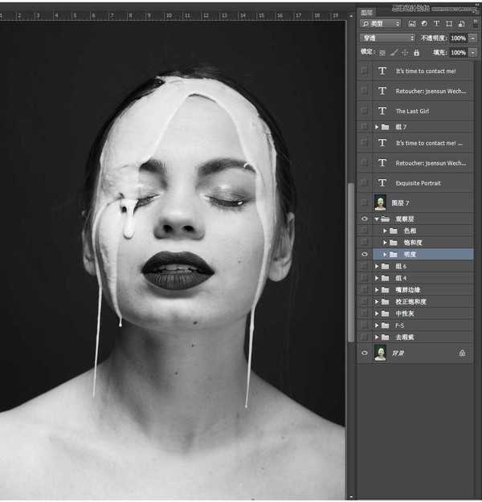Expand the 组 7 group

[376, 127]
